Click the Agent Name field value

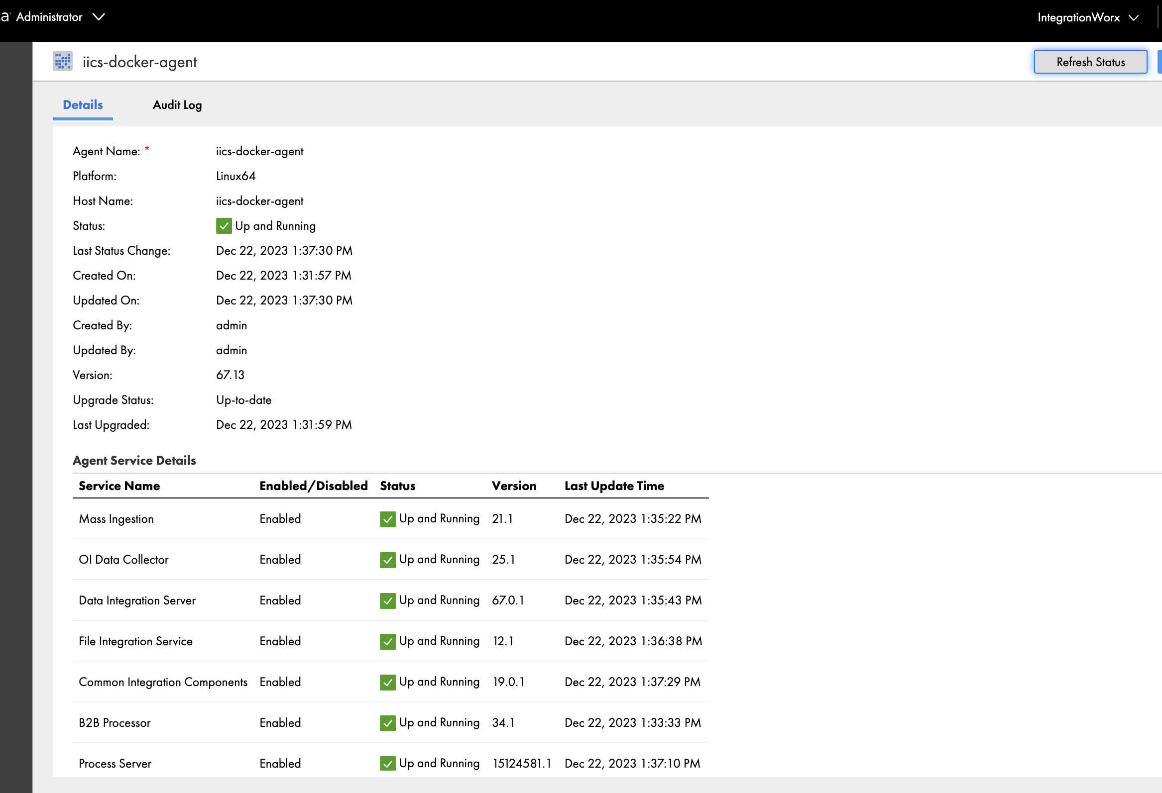(x=259, y=151)
